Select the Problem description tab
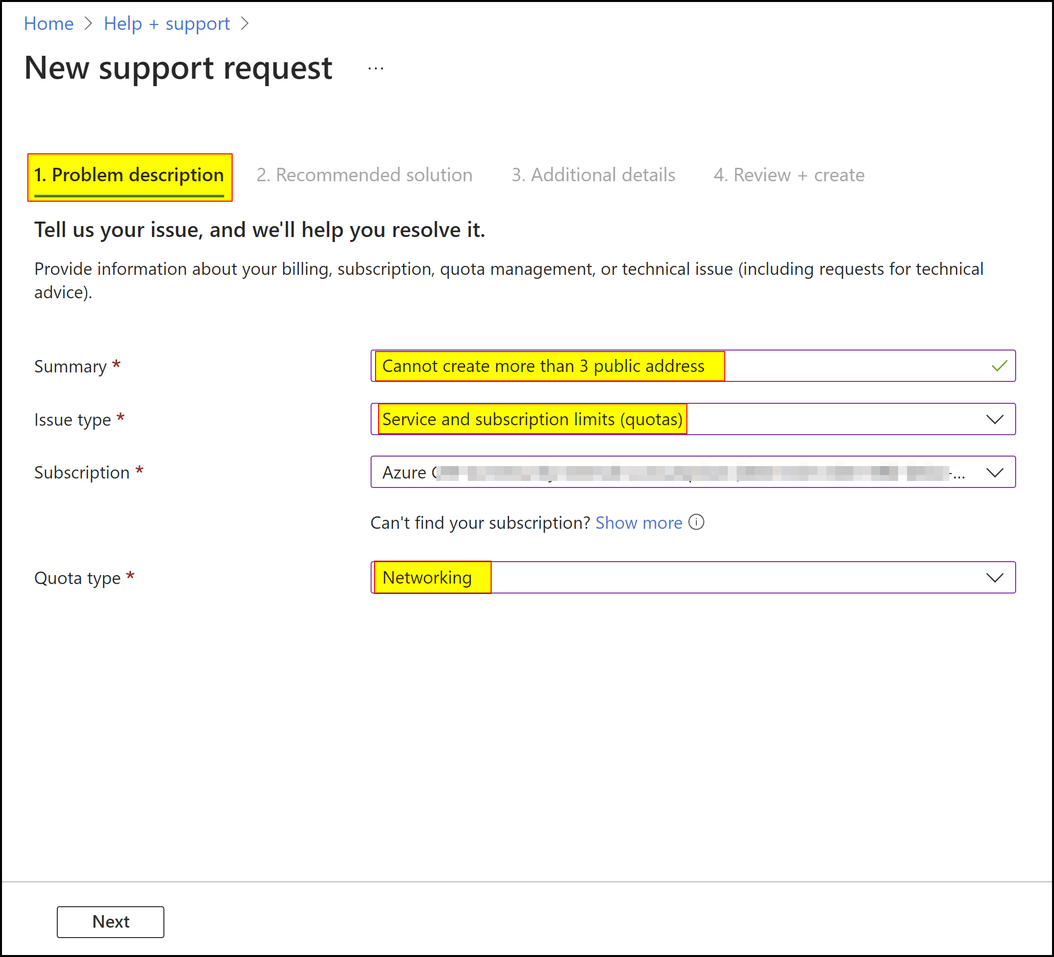Image resolution: width=1054 pixels, height=957 pixels. (x=129, y=175)
